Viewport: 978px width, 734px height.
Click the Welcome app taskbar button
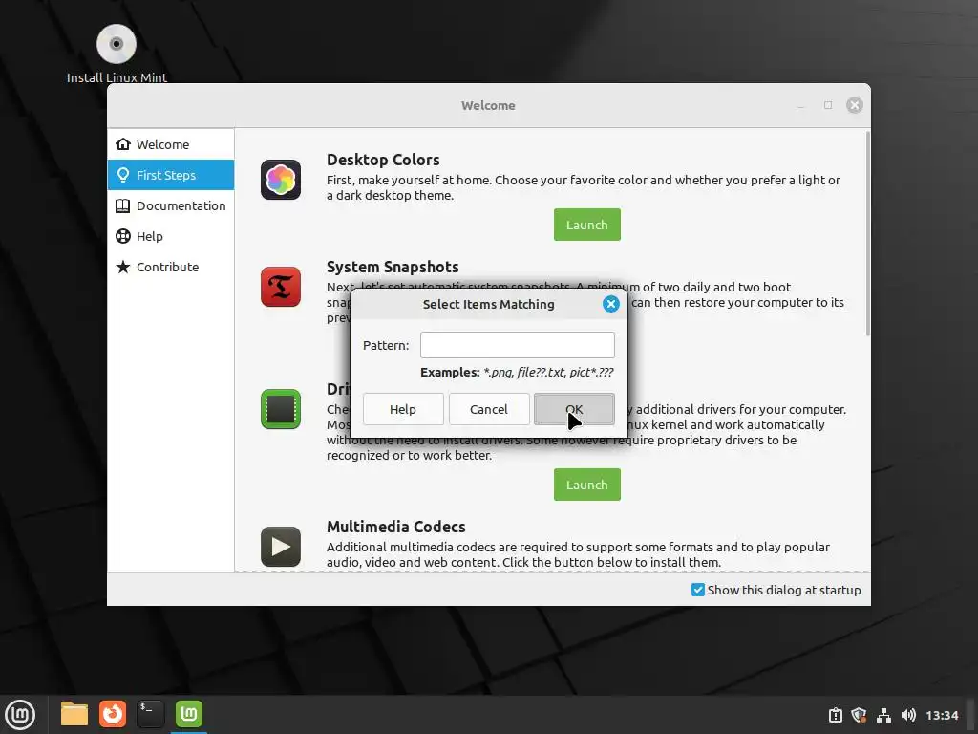(189, 714)
